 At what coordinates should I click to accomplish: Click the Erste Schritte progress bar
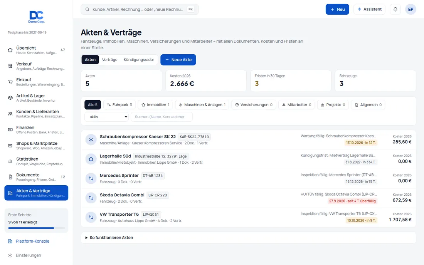[36, 228]
